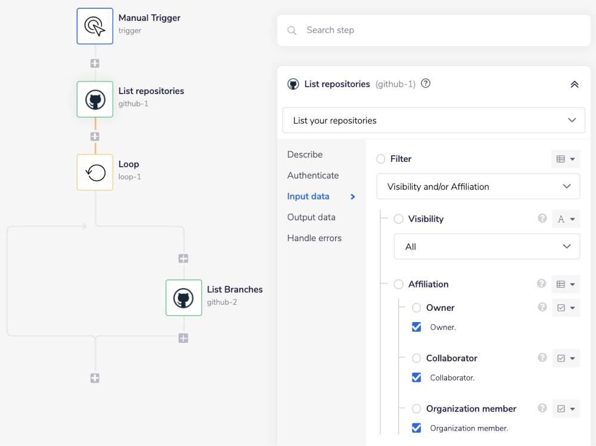Click the plus icon below Manual Trigger
596x446 pixels.
(x=94, y=63)
